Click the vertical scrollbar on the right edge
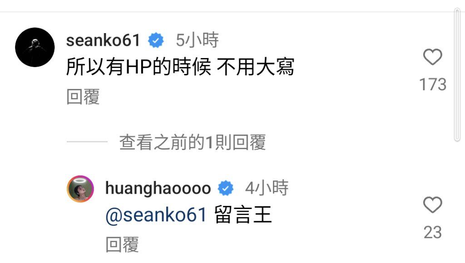This screenshot has height=263, width=465. coord(457,75)
